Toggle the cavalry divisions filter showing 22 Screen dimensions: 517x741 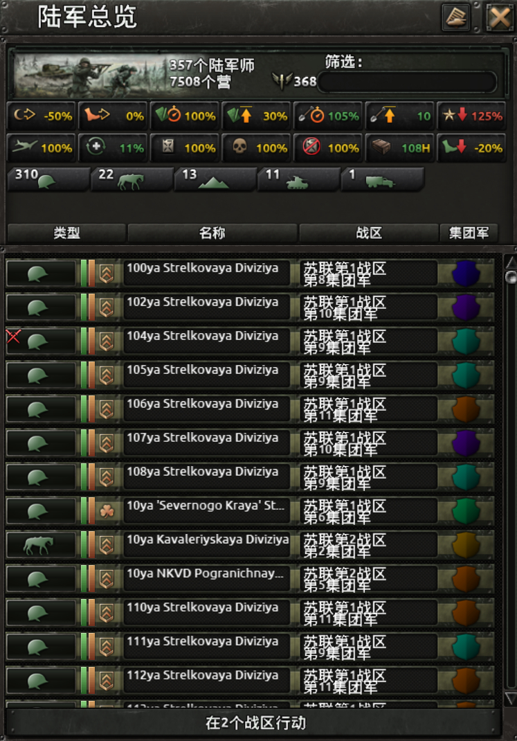(131, 179)
